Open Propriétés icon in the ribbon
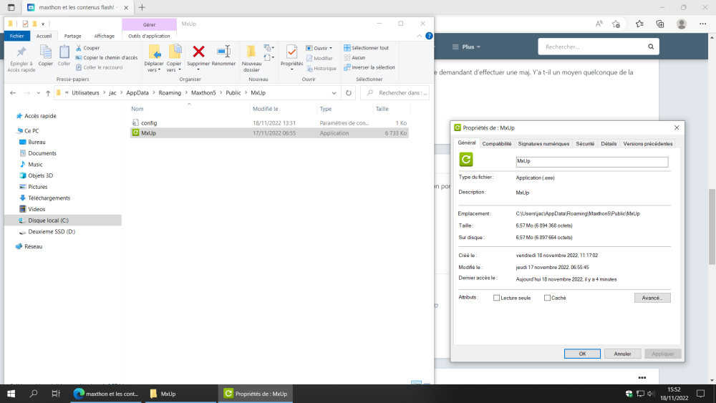 click(x=291, y=52)
